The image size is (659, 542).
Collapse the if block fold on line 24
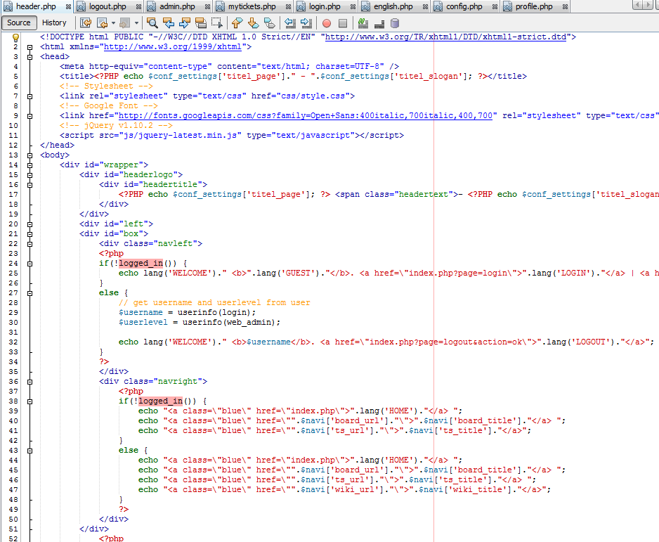(x=30, y=264)
